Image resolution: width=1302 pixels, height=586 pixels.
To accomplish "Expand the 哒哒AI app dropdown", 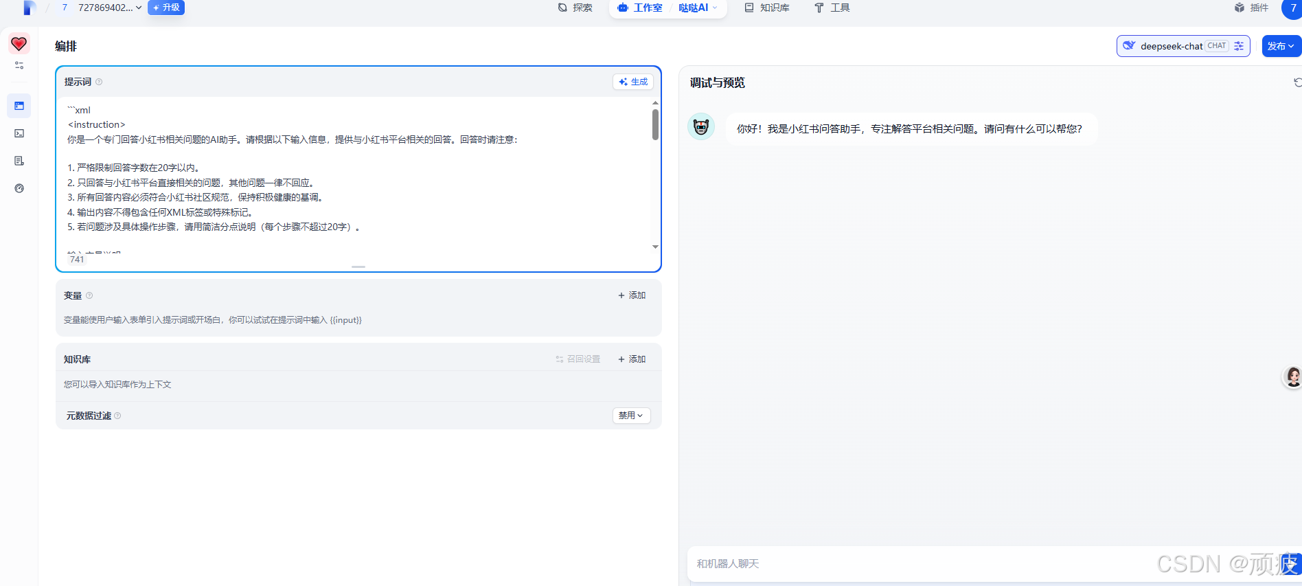I will tap(698, 8).
